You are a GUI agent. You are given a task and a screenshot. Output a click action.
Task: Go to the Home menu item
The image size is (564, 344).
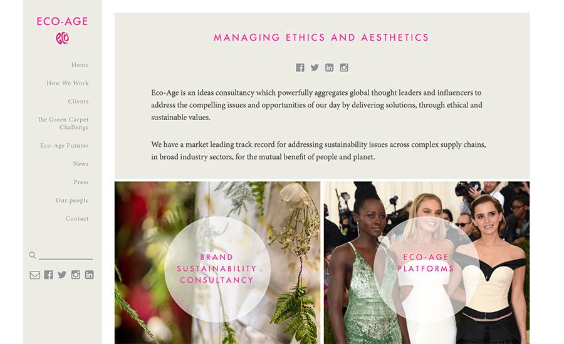coord(80,64)
